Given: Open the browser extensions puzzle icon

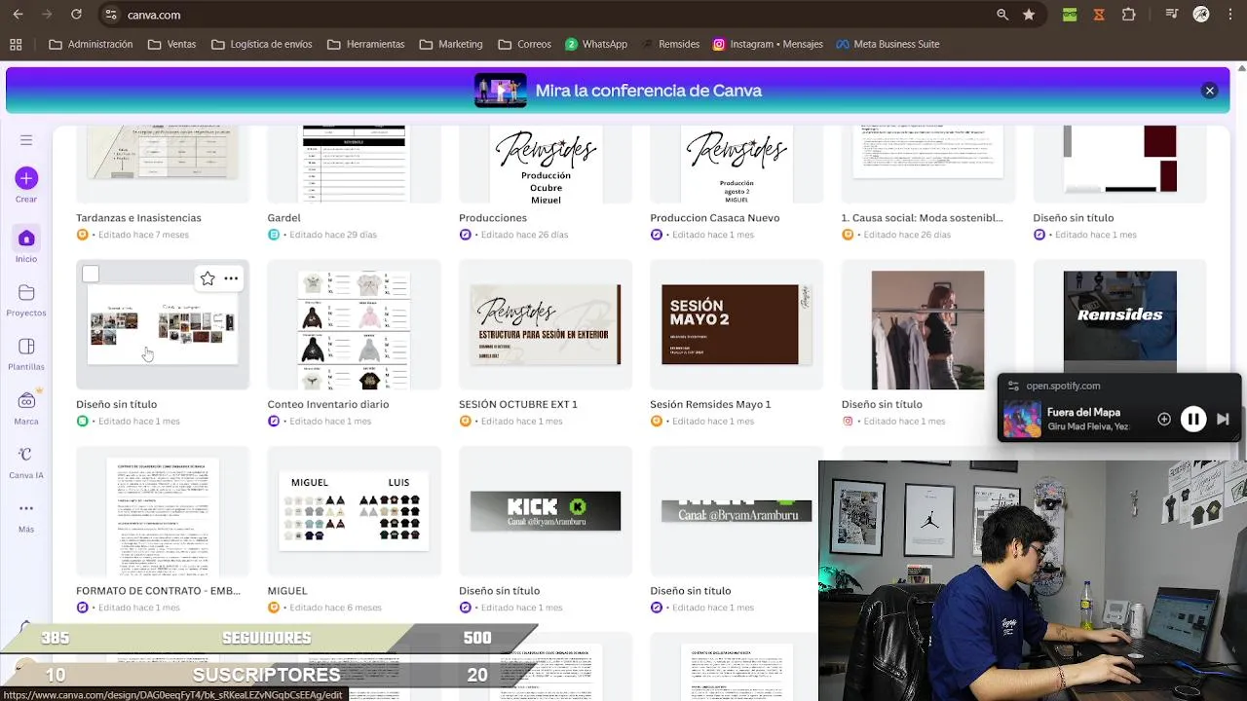Looking at the screenshot, I should (x=1129, y=15).
